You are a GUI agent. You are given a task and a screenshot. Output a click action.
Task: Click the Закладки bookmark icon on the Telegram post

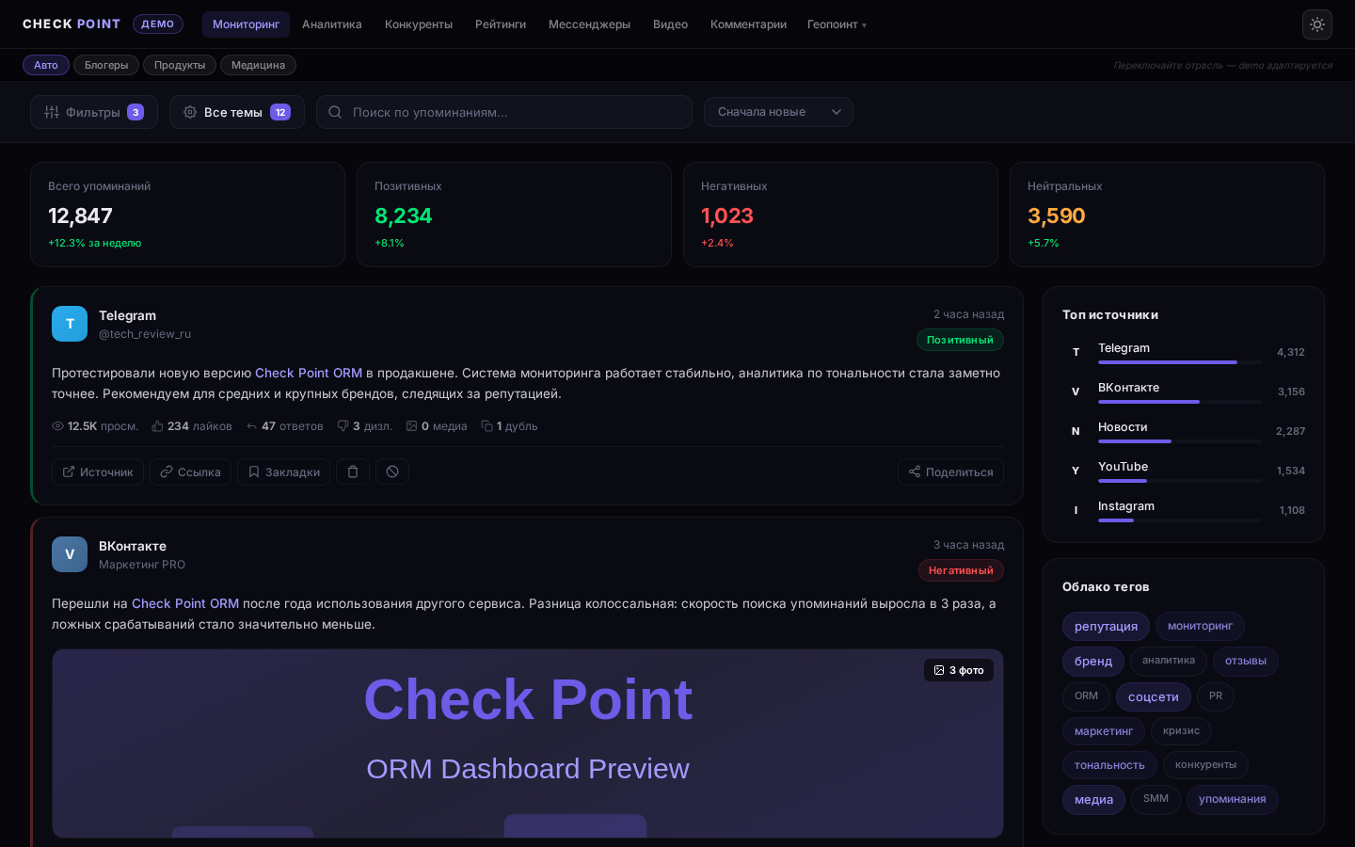pyautogui.click(x=254, y=471)
